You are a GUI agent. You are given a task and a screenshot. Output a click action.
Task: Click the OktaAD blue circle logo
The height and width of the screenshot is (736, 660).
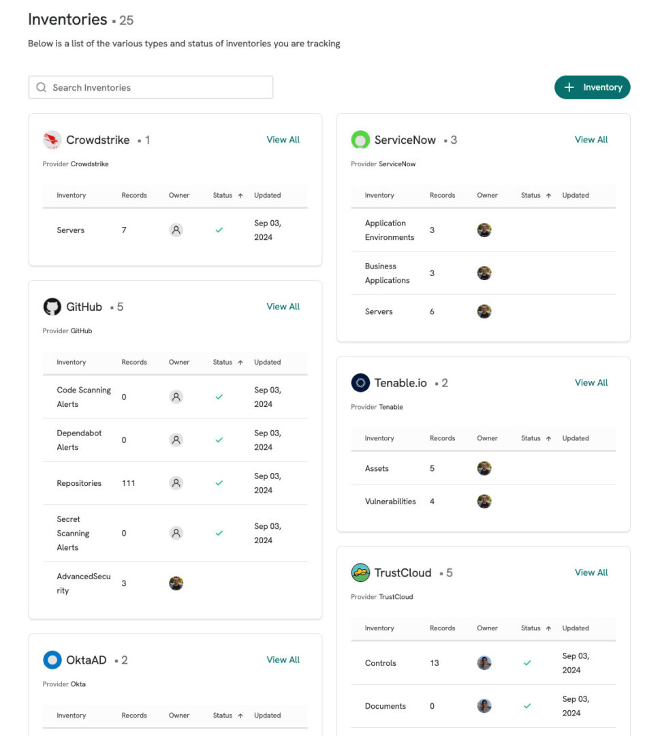click(x=52, y=660)
